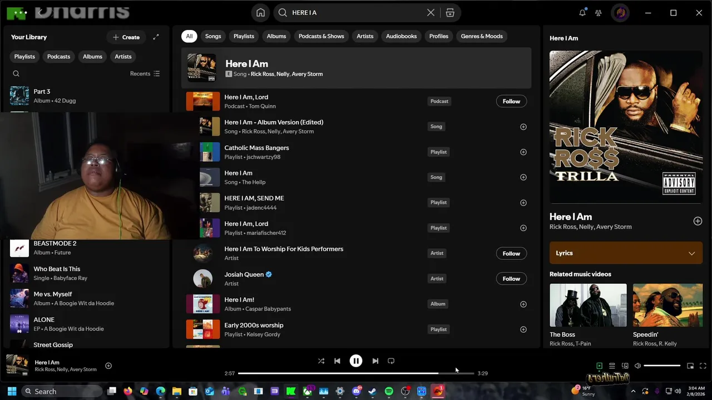
Task: Open Discord from the Windows taskbar
Action: click(x=356, y=391)
